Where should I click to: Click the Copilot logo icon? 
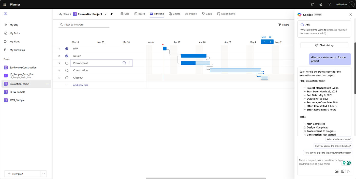[300, 15]
